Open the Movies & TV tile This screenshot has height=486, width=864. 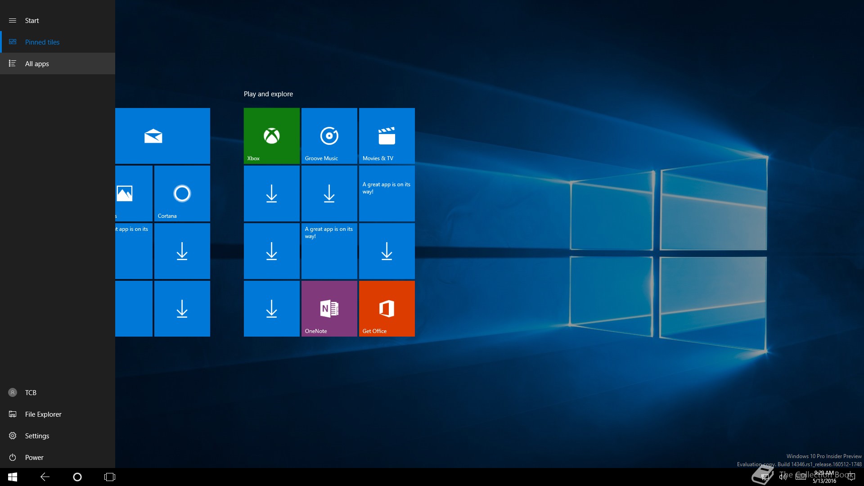pos(387,135)
